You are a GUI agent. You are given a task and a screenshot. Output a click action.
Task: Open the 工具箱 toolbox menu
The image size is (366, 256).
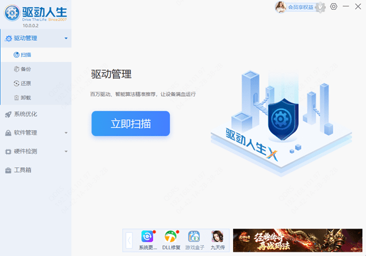[x=22, y=170]
